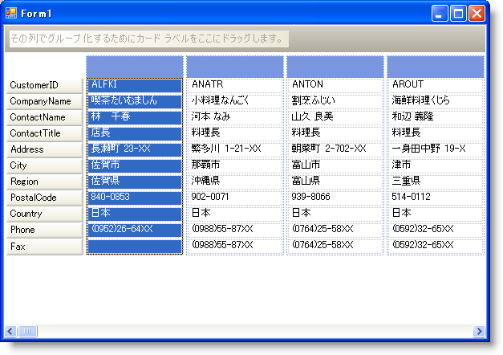Screen dimensions: 503x355
Task: Click region 富山県
Action: [335, 182]
